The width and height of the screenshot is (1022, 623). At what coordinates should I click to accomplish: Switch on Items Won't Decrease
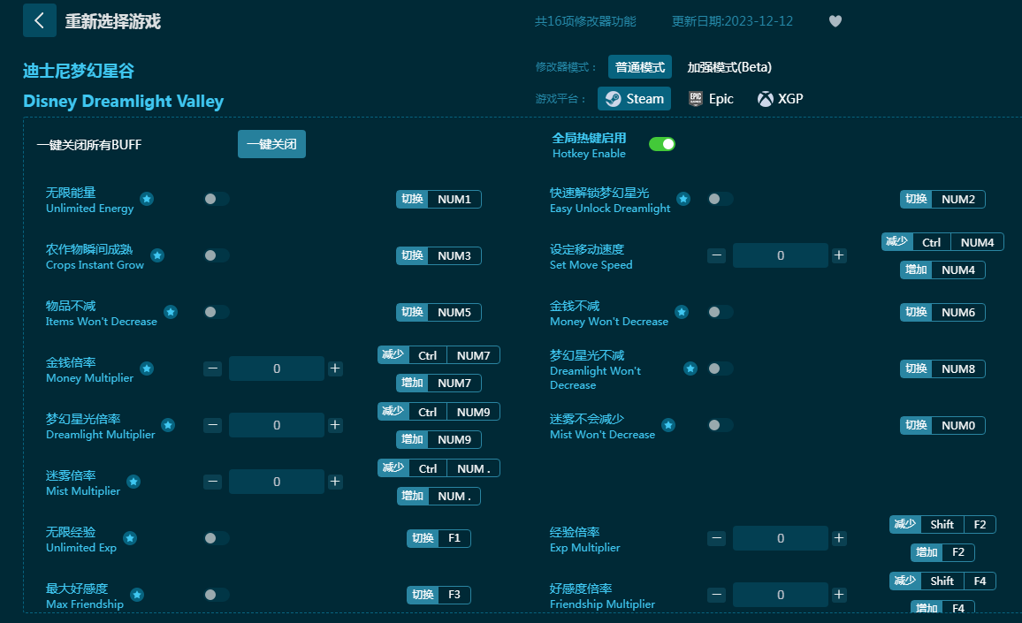(x=217, y=312)
